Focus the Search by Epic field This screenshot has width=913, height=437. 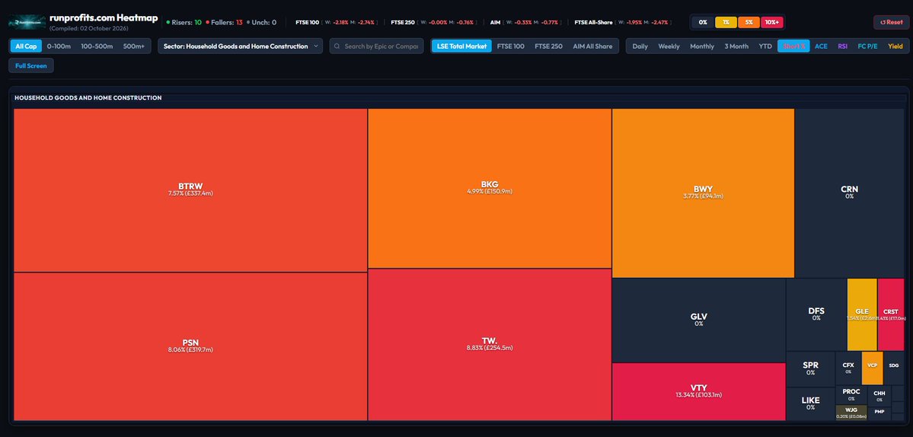376,46
